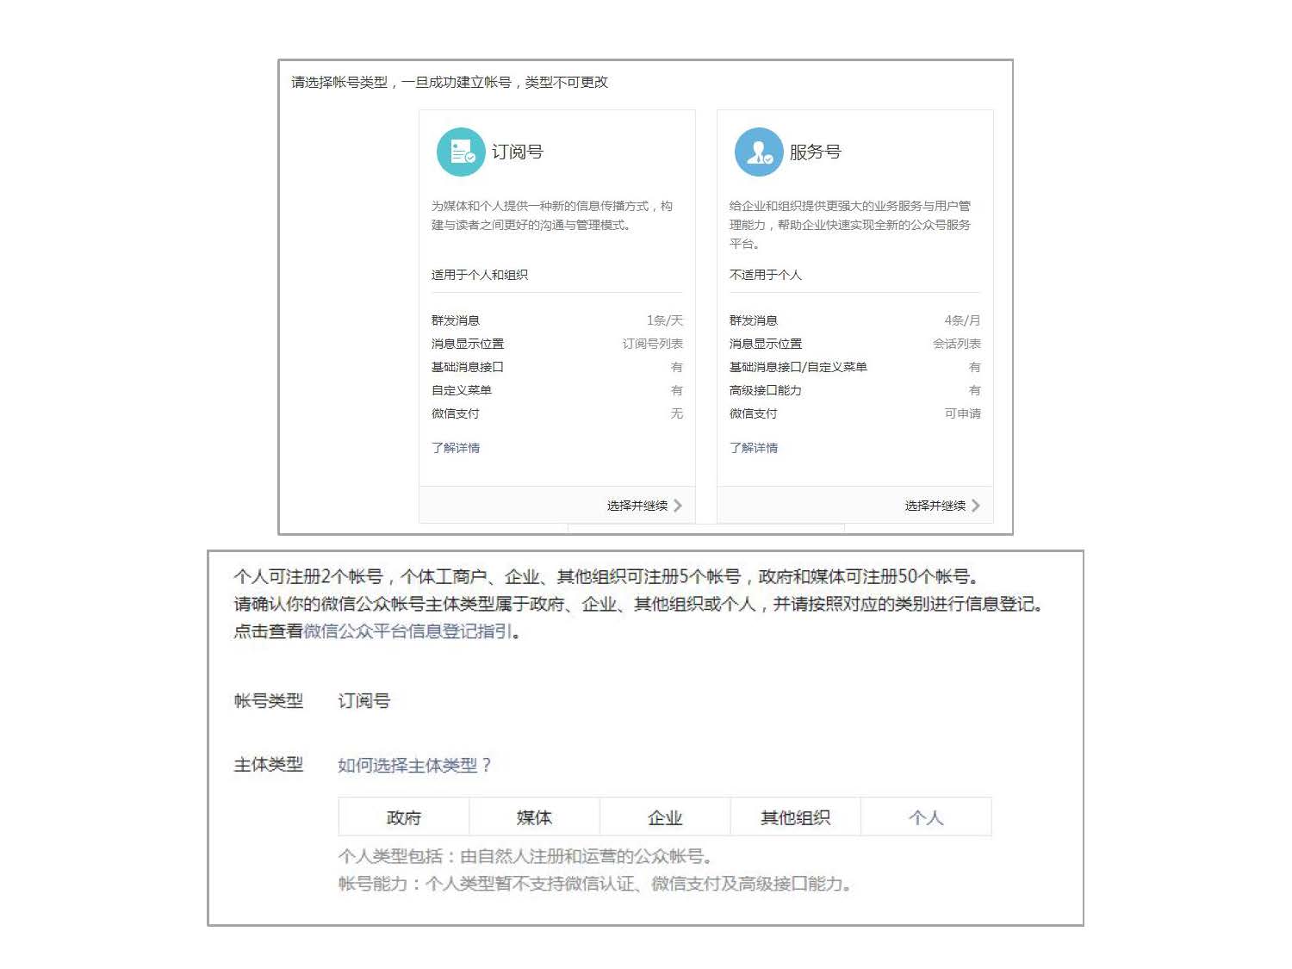Viewport: 1292px width, 969px height.
Task: Click the 订阅号列表 value
Action: point(653,344)
